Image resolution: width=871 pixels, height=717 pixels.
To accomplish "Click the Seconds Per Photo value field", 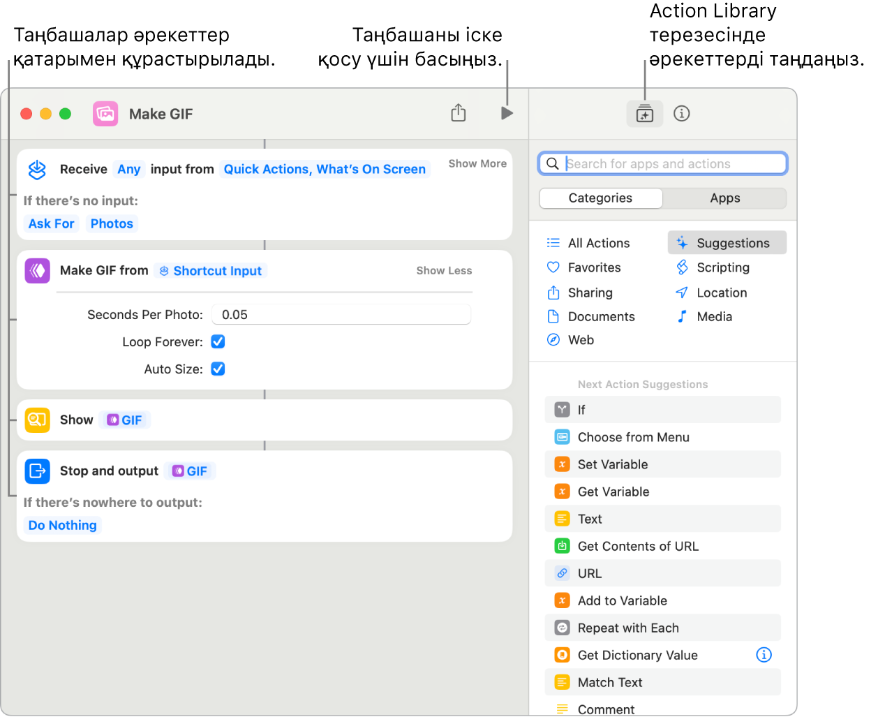I will click(341, 315).
